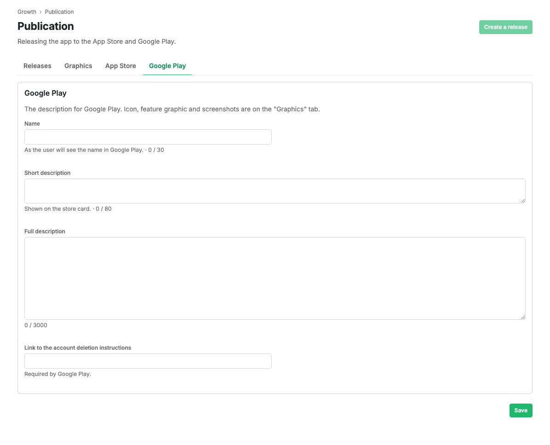Switch to the Releases tab

click(x=37, y=66)
